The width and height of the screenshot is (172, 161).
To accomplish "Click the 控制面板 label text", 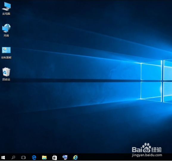I will pyautogui.click(x=6, y=57).
